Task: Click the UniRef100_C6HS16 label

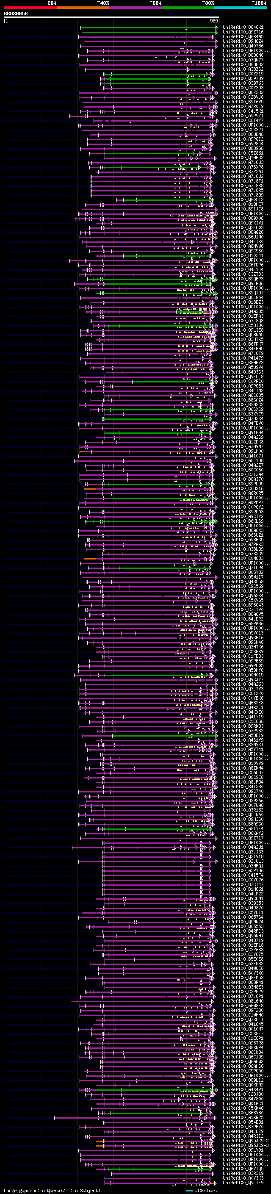Action: click(x=243, y=488)
